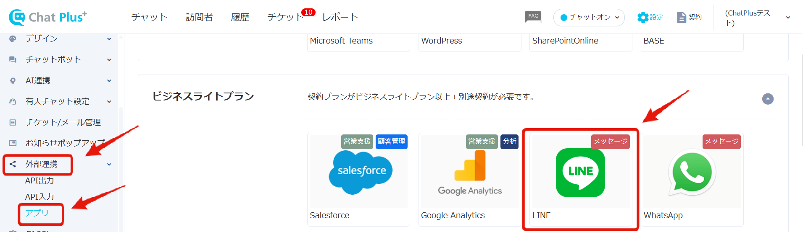Select the green LINE app icon
The image size is (803, 232).
tap(580, 173)
